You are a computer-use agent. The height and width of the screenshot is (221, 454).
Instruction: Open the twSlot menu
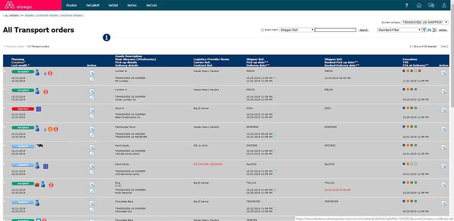pos(113,5)
